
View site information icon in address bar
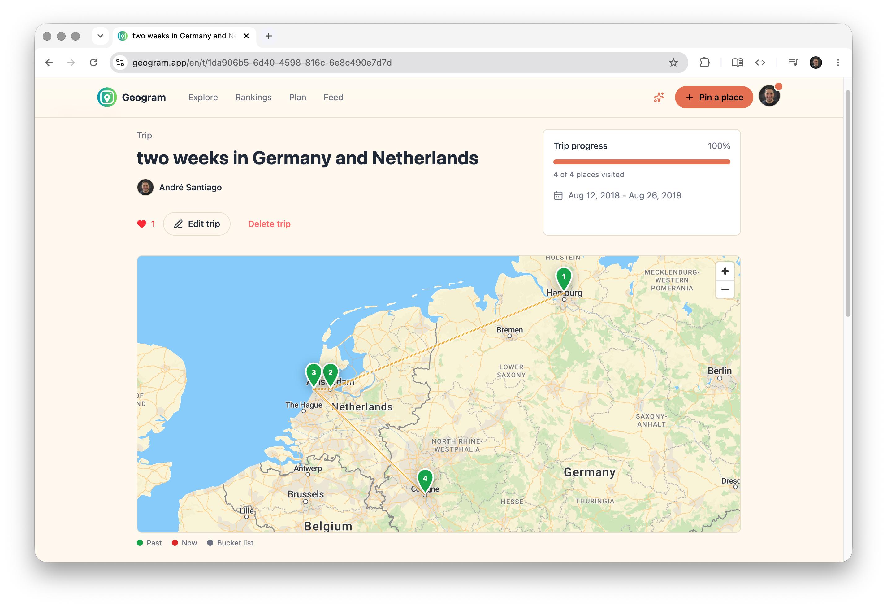point(121,63)
